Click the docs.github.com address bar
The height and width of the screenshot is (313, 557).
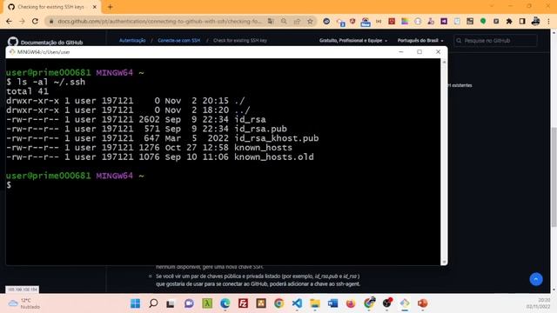coord(159,21)
